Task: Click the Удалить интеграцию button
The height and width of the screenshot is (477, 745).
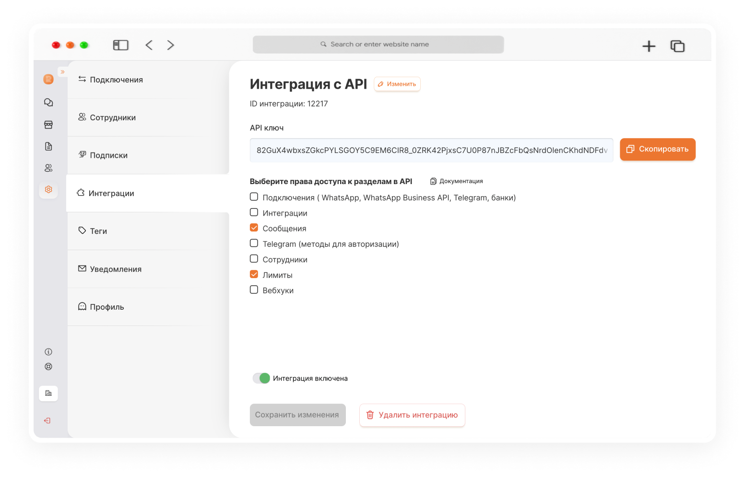Action: coord(412,415)
